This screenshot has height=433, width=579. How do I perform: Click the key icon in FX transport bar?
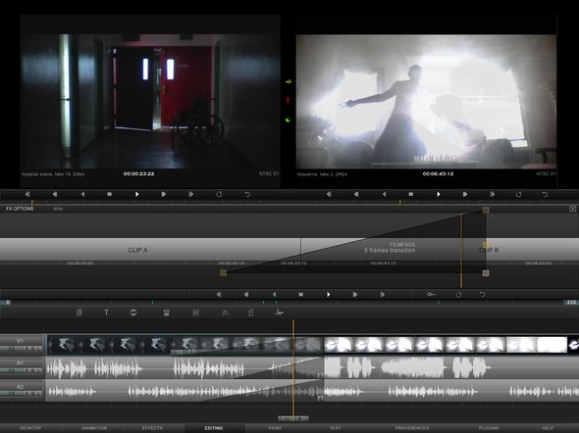431,294
